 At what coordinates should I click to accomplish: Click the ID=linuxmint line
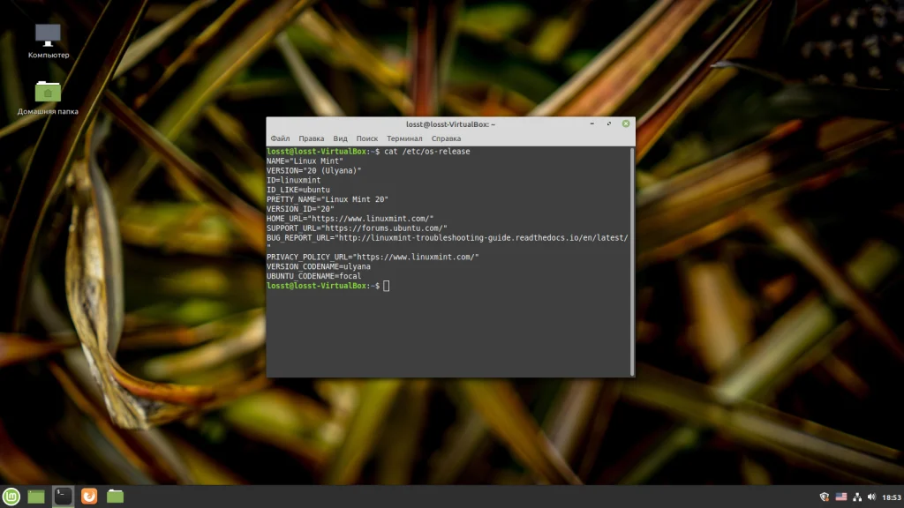pyautogui.click(x=293, y=180)
